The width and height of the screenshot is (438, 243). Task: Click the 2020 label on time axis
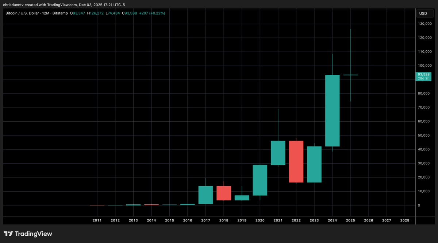pos(260,220)
